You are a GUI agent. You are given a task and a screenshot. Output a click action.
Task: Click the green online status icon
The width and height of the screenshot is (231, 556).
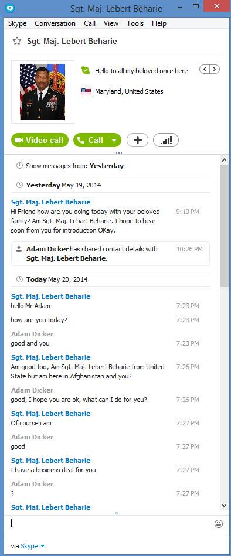86,70
